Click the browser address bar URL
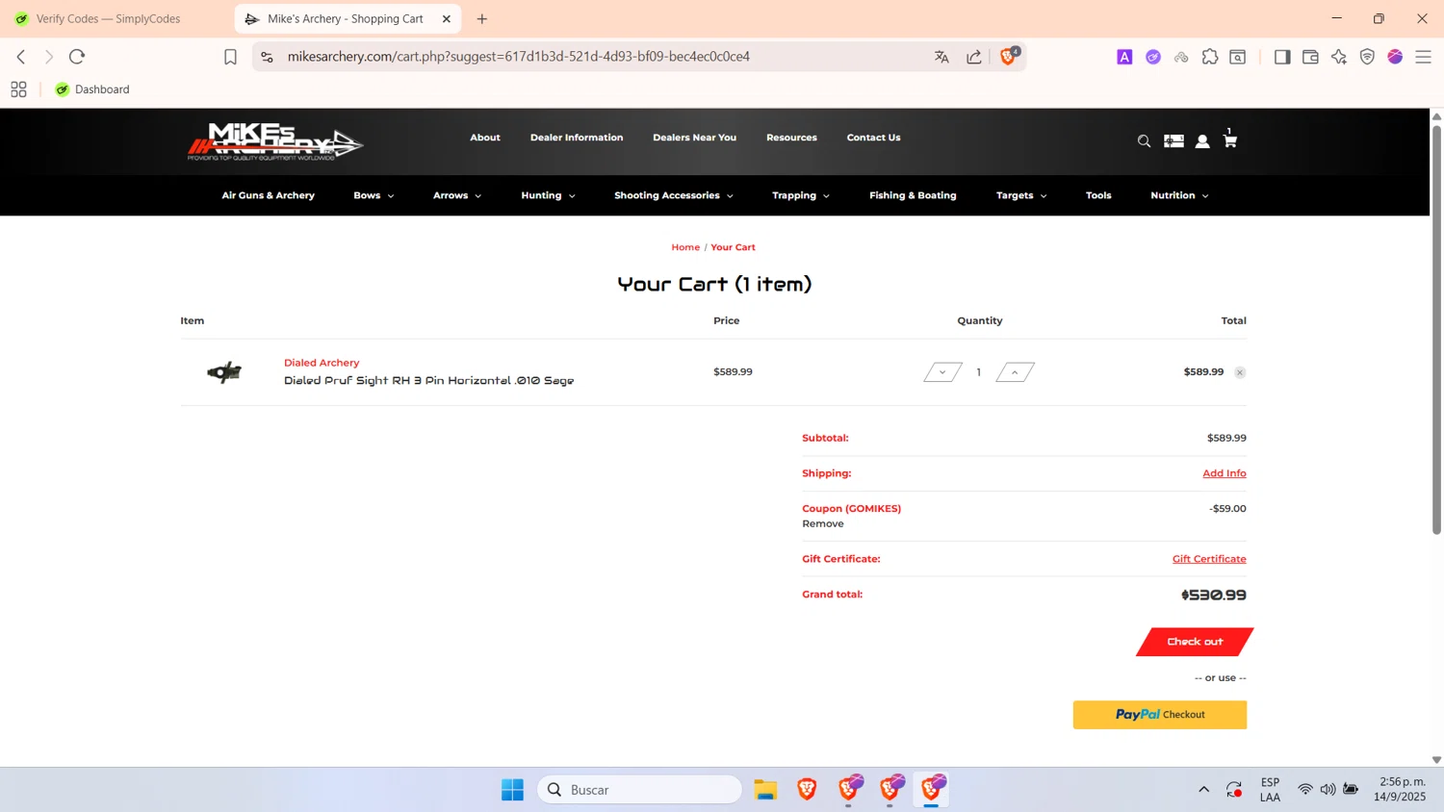1444x812 pixels. pos(518,57)
